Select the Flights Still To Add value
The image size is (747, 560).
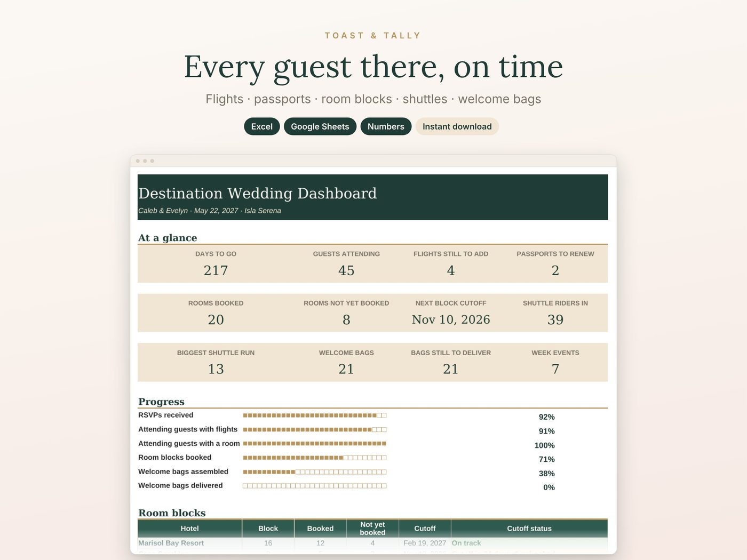click(451, 270)
